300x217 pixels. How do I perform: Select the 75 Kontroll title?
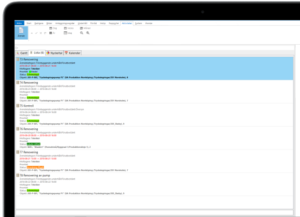(x=27, y=106)
